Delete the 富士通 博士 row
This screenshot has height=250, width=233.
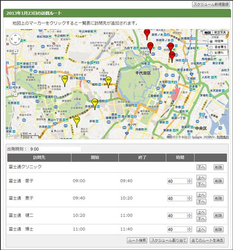coord(218,230)
